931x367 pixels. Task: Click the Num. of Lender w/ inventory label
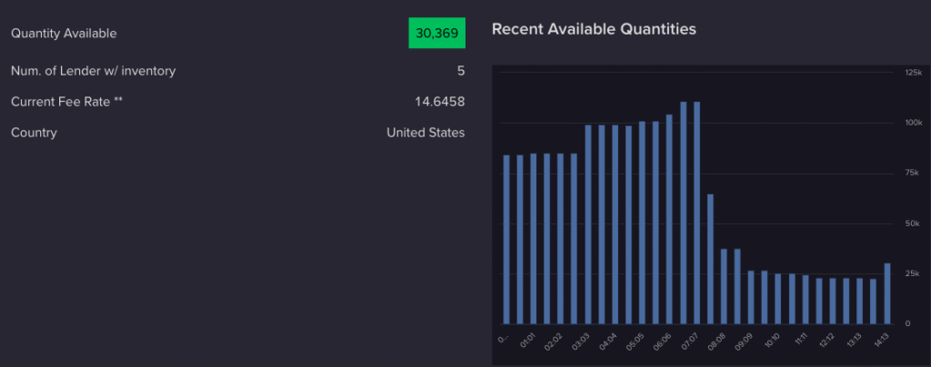coord(93,71)
